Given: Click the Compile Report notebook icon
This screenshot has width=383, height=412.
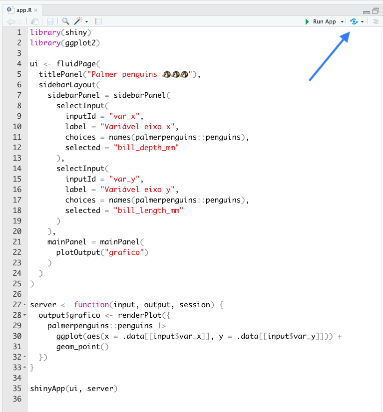Looking at the screenshot, I should pyautogui.click(x=98, y=21).
